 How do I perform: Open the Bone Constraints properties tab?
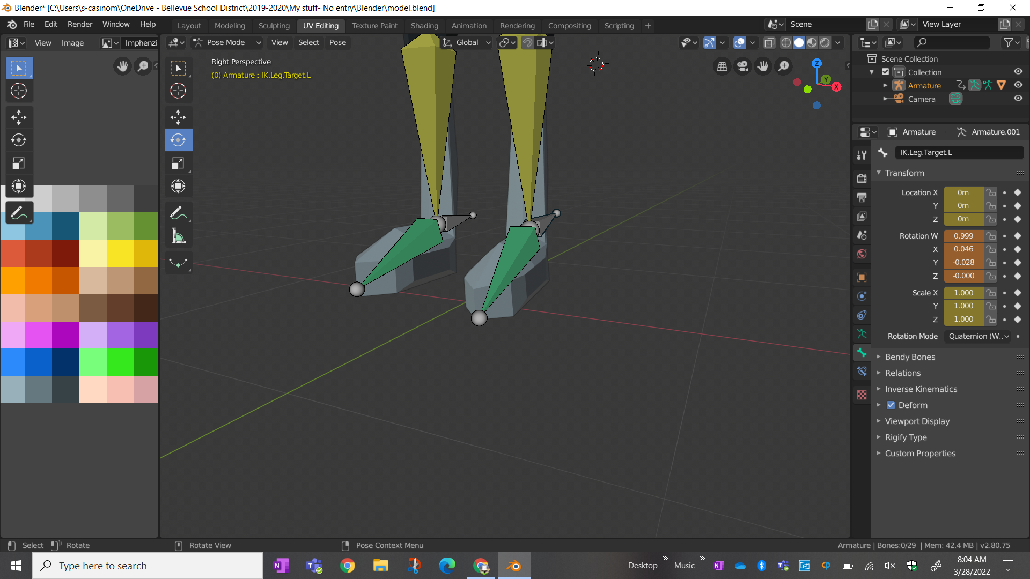(x=862, y=371)
